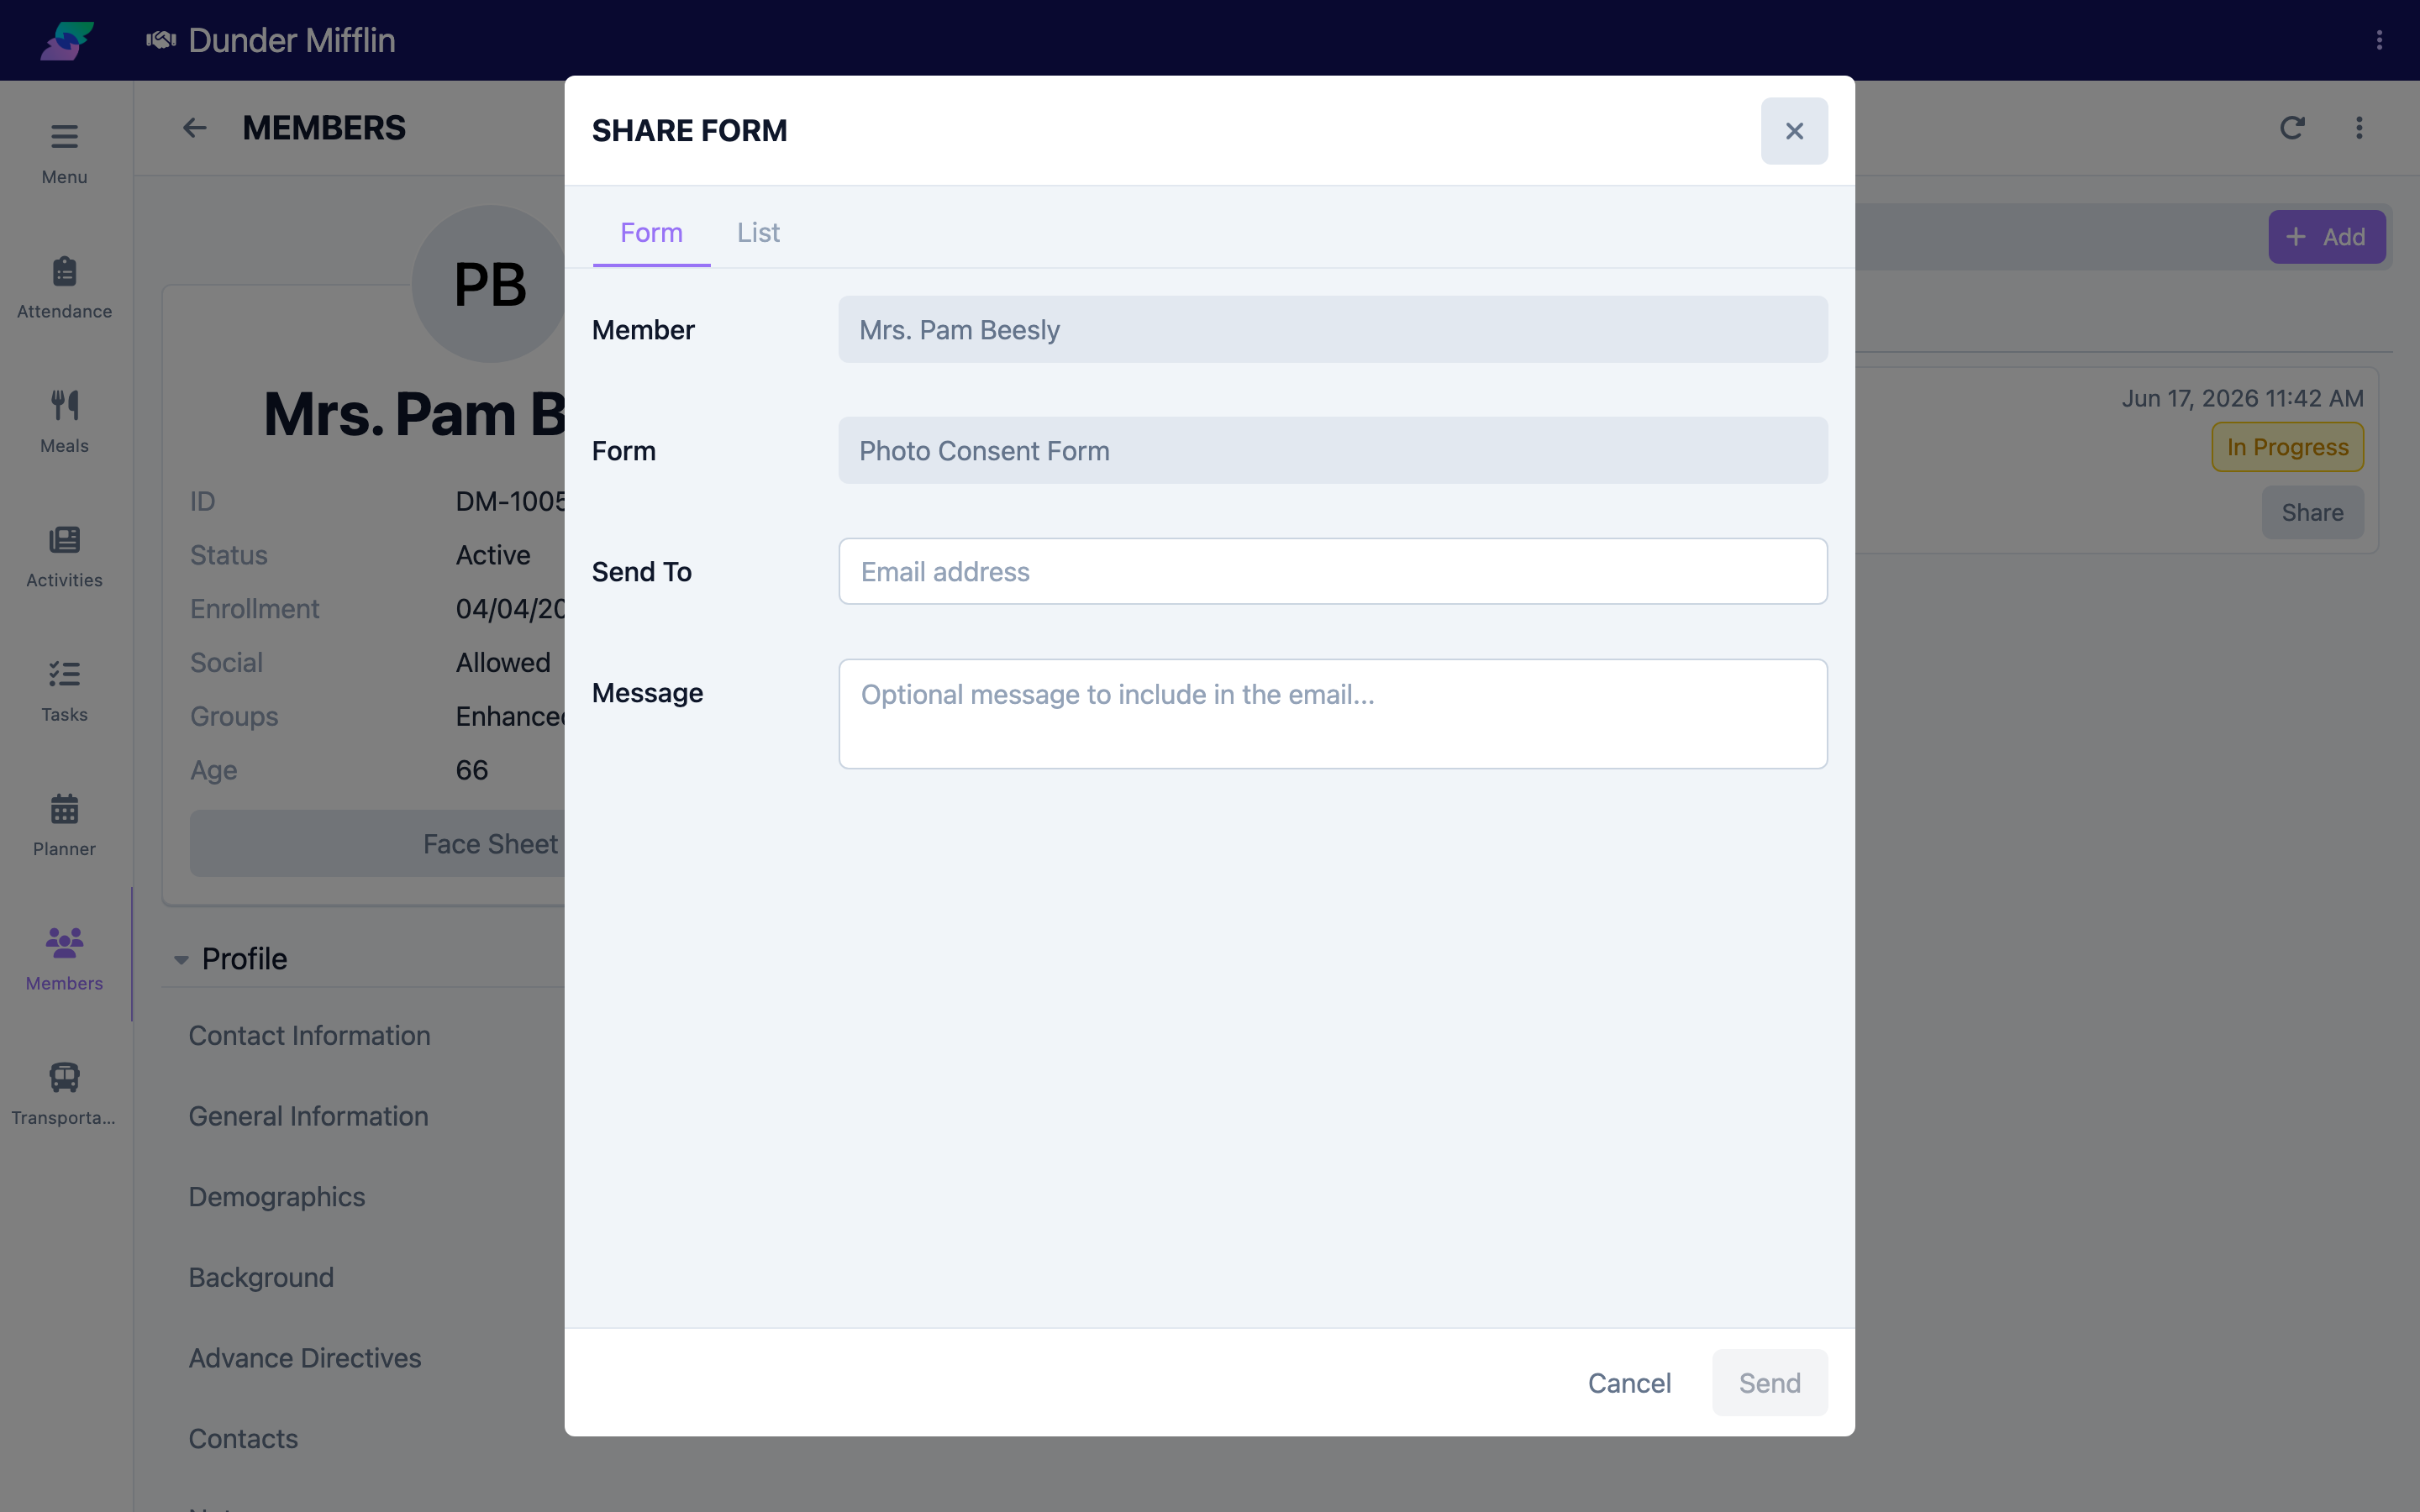
Task: Open Contacts profile item
Action: (x=243, y=1439)
